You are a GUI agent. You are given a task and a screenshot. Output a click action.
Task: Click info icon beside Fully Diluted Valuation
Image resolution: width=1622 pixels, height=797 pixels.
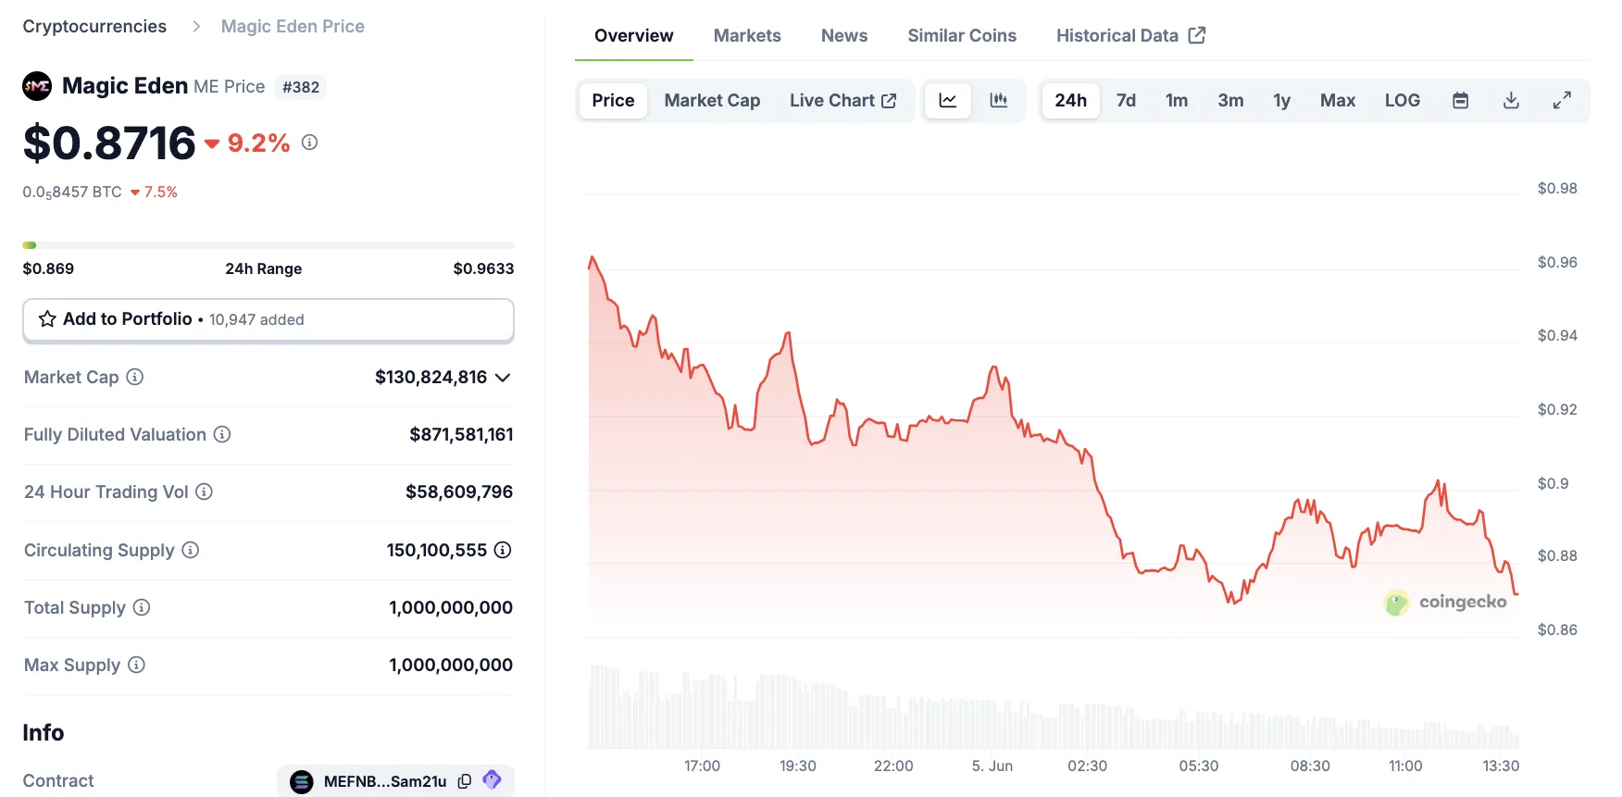(222, 434)
